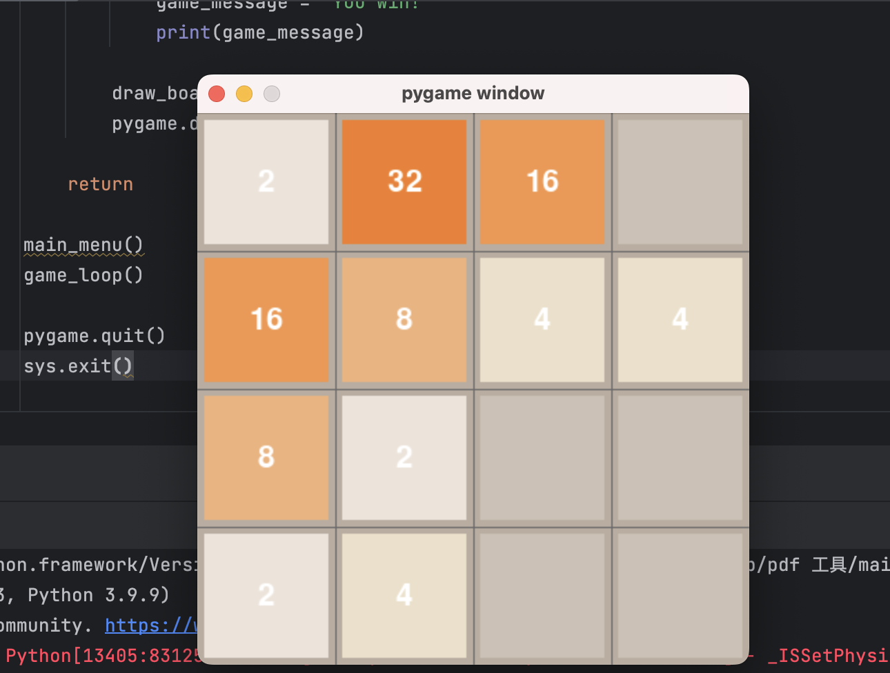This screenshot has height=673, width=890.
Task: Click the 8 tile in the second row
Action: pyautogui.click(x=404, y=320)
